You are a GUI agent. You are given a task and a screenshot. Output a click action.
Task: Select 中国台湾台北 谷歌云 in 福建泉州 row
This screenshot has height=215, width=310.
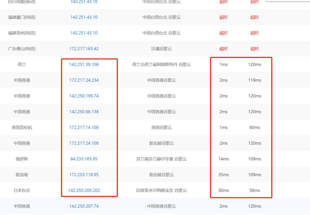pyautogui.click(x=162, y=33)
